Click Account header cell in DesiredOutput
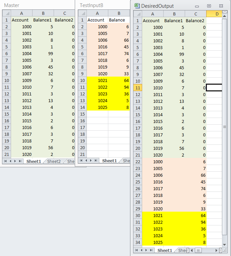The width and height of the screenshot is (231, 256). click(x=153, y=20)
